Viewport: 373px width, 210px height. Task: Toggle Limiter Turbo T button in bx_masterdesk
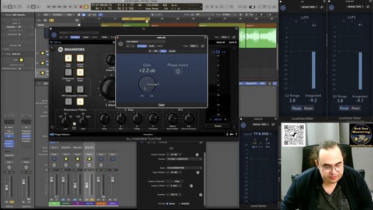pos(80,58)
